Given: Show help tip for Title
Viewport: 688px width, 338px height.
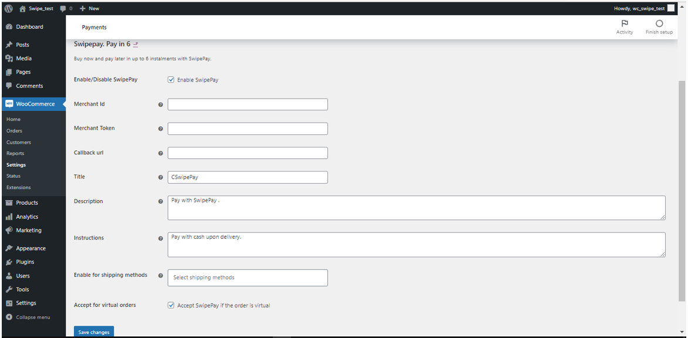Looking at the screenshot, I should point(160,177).
